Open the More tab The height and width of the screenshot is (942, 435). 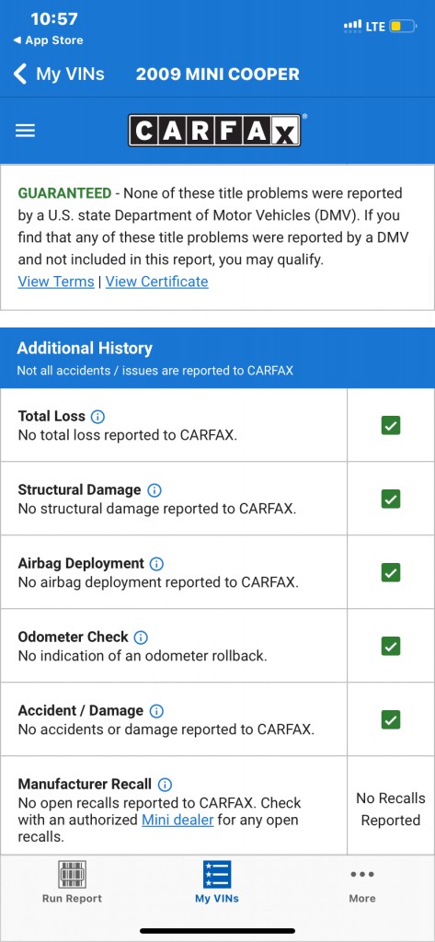(x=362, y=886)
